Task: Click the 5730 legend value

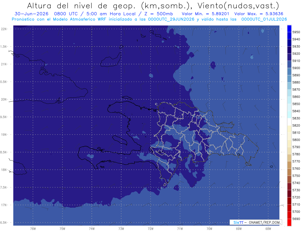Action: pos(296,190)
